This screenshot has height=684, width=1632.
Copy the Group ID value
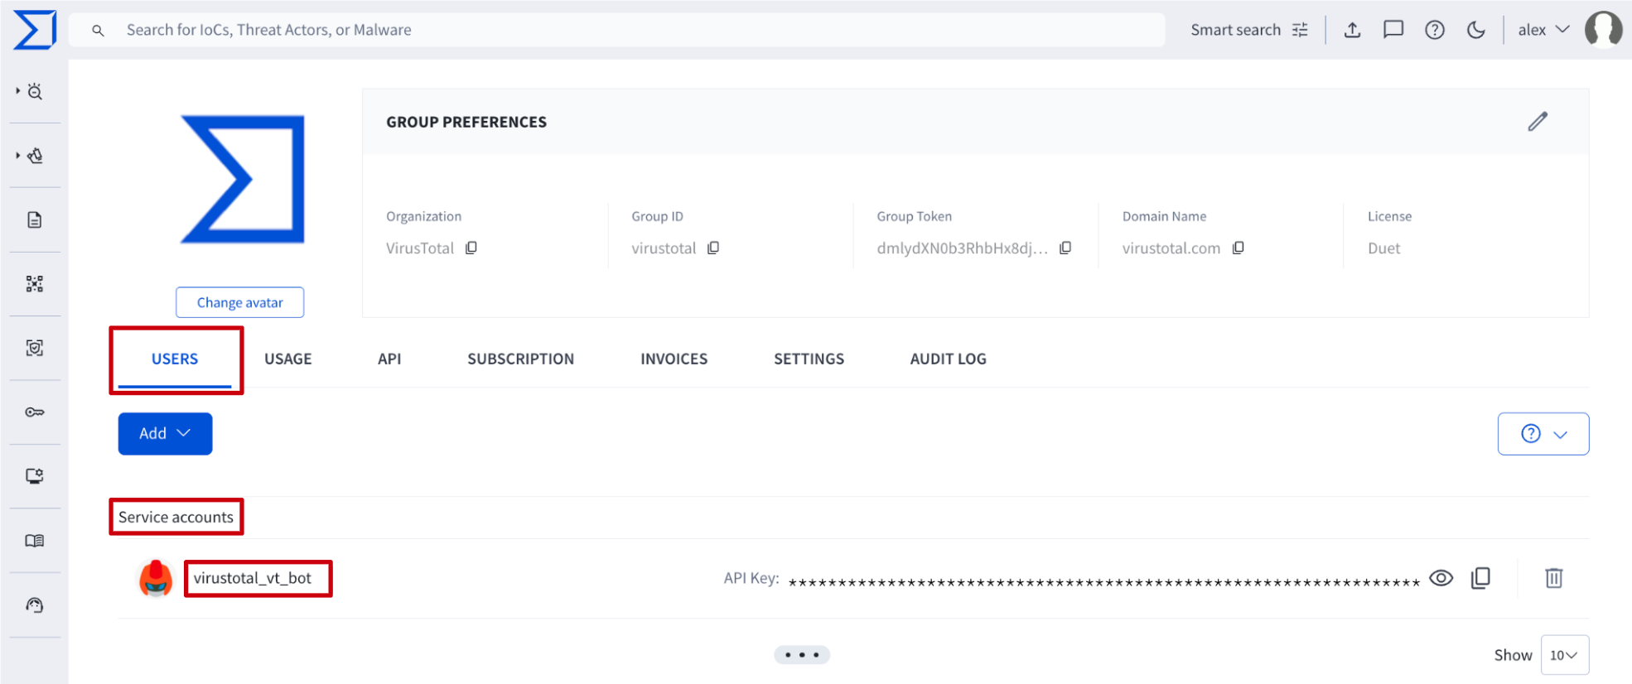click(713, 248)
